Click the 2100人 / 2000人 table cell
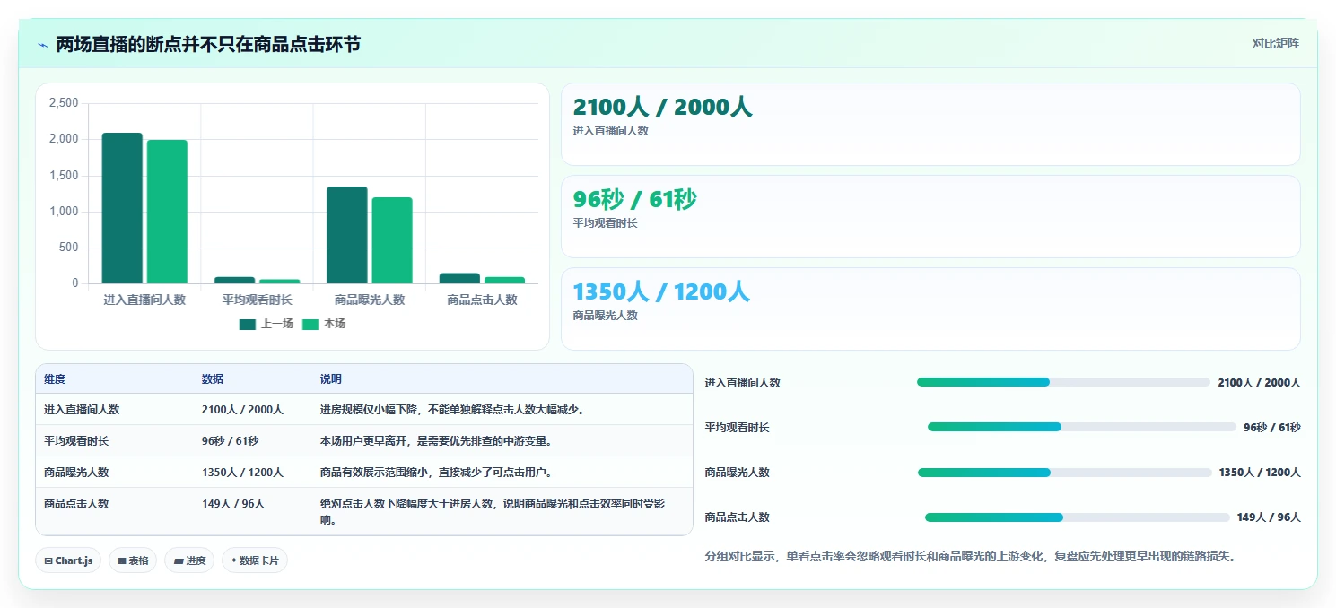The width and height of the screenshot is (1336, 608). click(x=242, y=409)
